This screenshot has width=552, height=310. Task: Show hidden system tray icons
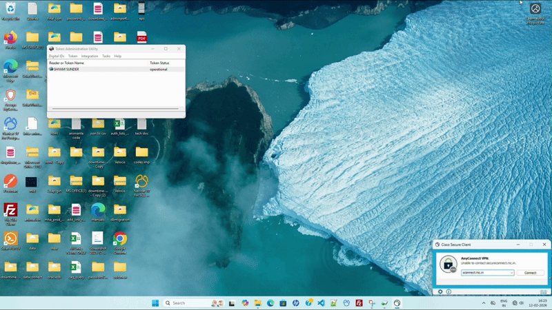[x=482, y=303]
